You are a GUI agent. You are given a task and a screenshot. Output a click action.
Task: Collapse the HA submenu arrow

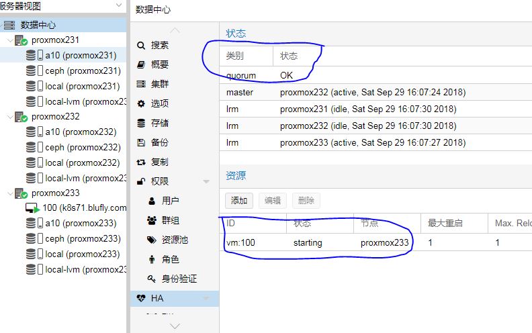click(206, 298)
